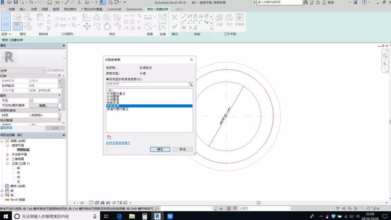This screenshot has width=391, height=220.
Task: Select the 修改 (Modify) arrow tool
Action: tap(6, 21)
